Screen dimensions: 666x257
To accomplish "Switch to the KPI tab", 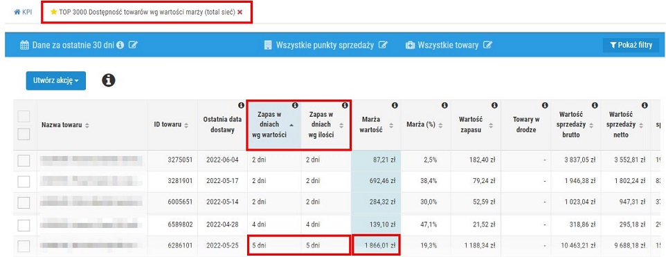I will [x=24, y=12].
